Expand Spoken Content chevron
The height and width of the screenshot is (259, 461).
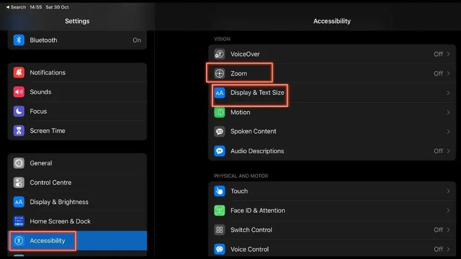[448, 132]
